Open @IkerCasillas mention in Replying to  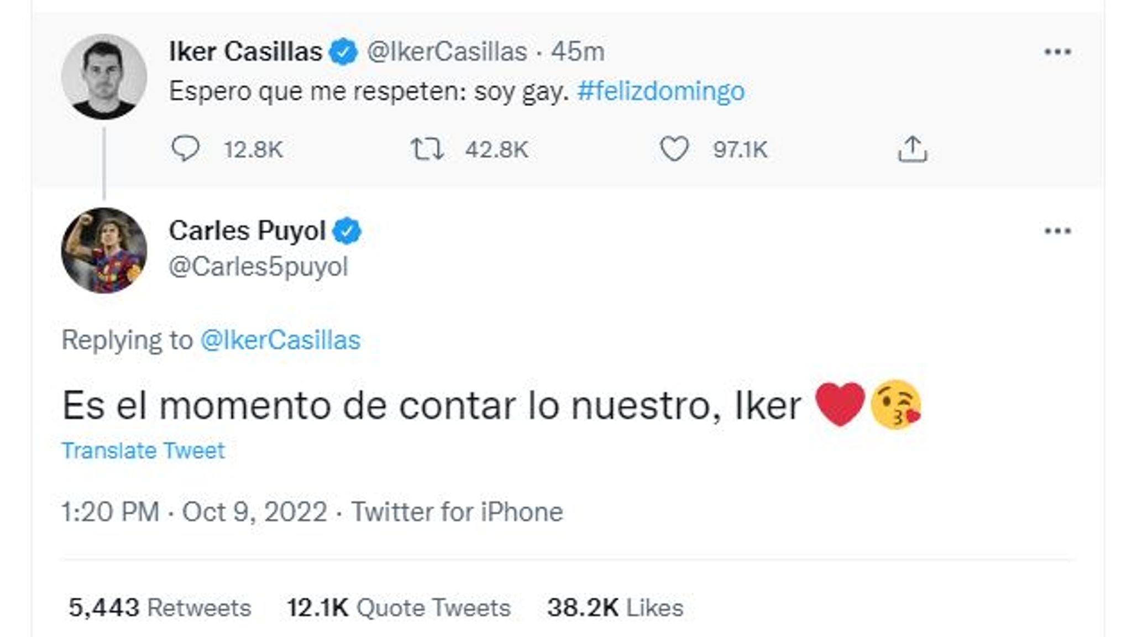point(280,340)
